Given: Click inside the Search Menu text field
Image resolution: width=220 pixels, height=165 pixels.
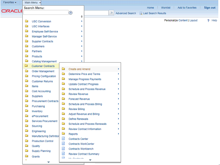Looking at the screenshot, I should click(46, 13).
